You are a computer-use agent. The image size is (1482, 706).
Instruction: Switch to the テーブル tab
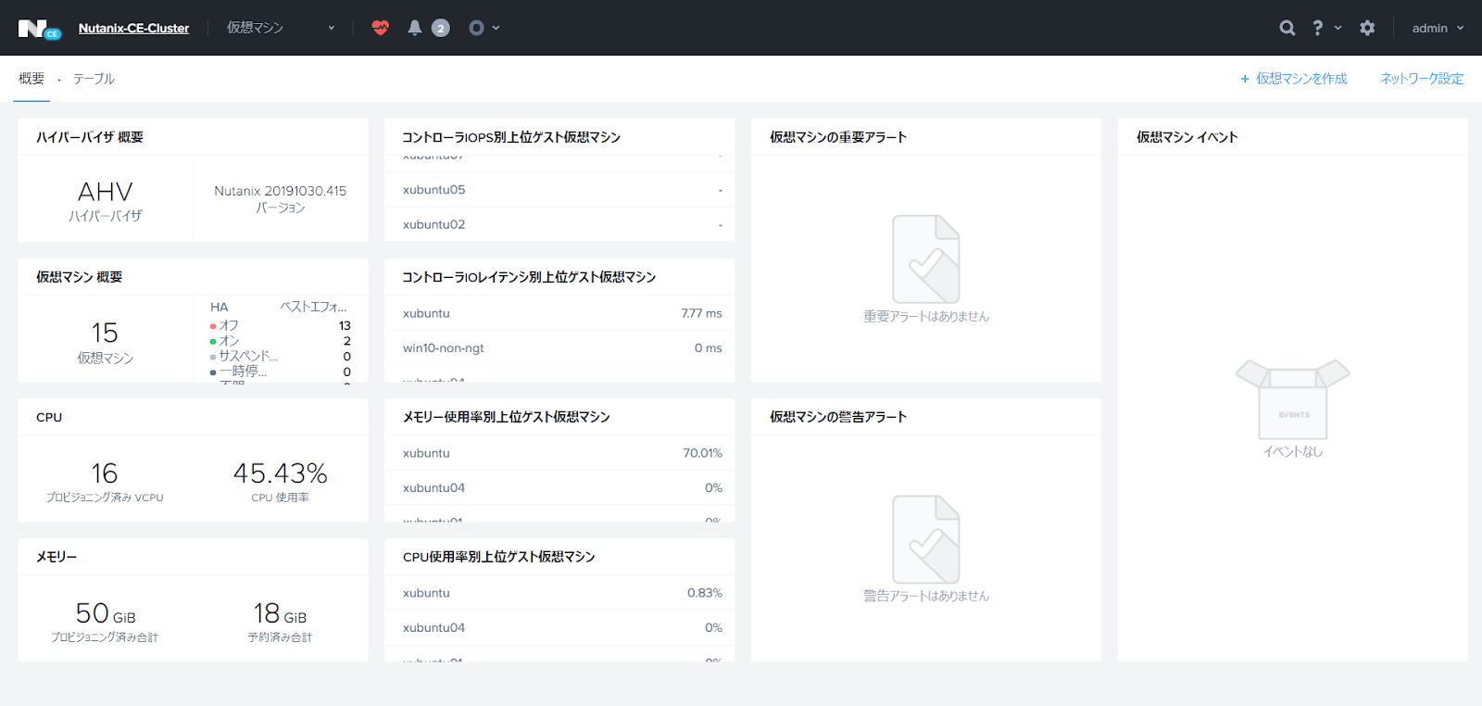94,79
